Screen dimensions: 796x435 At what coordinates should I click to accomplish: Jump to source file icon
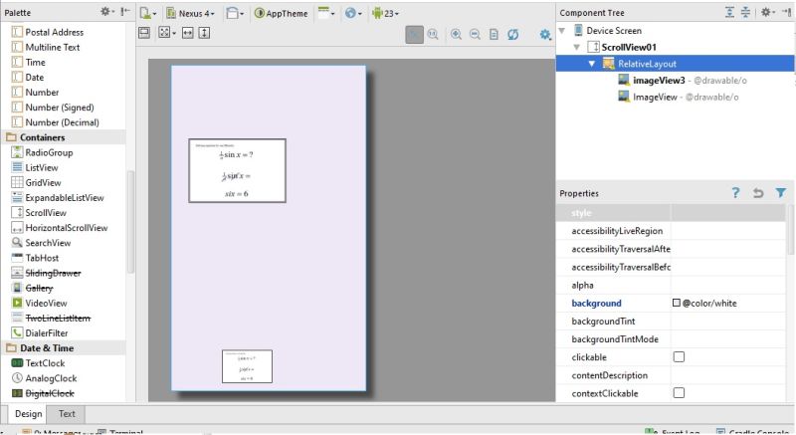(494, 35)
